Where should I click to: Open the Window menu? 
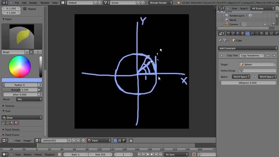click(x=44, y=3)
